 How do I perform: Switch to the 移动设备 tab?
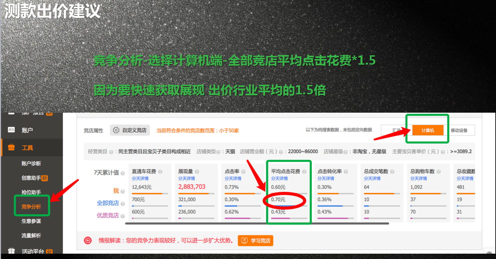point(459,130)
